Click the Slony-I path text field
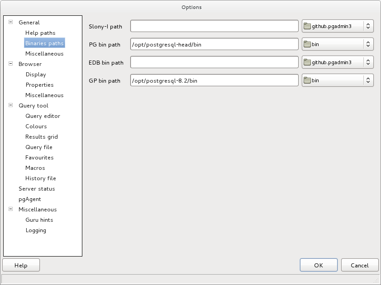The height and width of the screenshot is (285, 381). pyautogui.click(x=214, y=26)
